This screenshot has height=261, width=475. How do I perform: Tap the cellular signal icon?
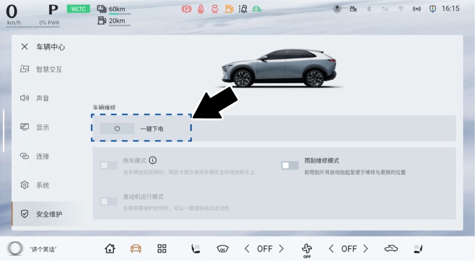pyautogui.click(x=385, y=9)
